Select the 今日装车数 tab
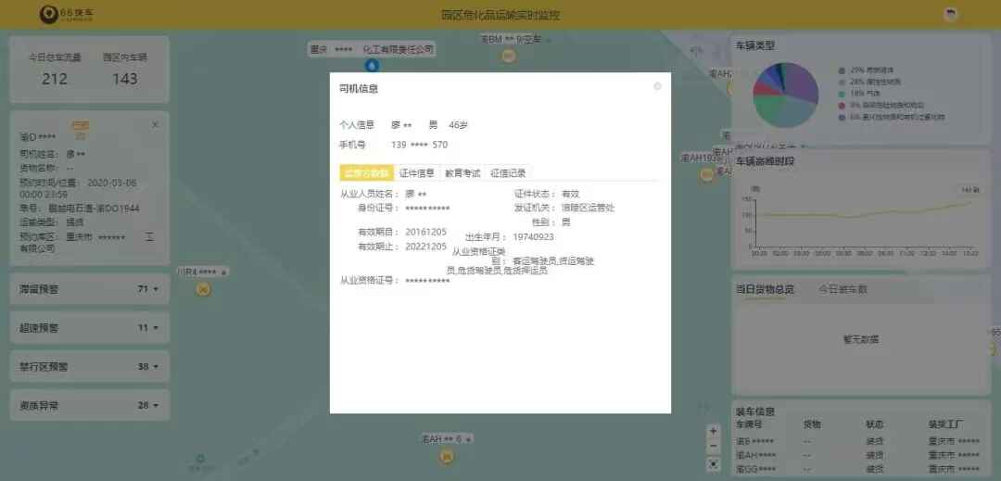1001x481 pixels. point(842,289)
